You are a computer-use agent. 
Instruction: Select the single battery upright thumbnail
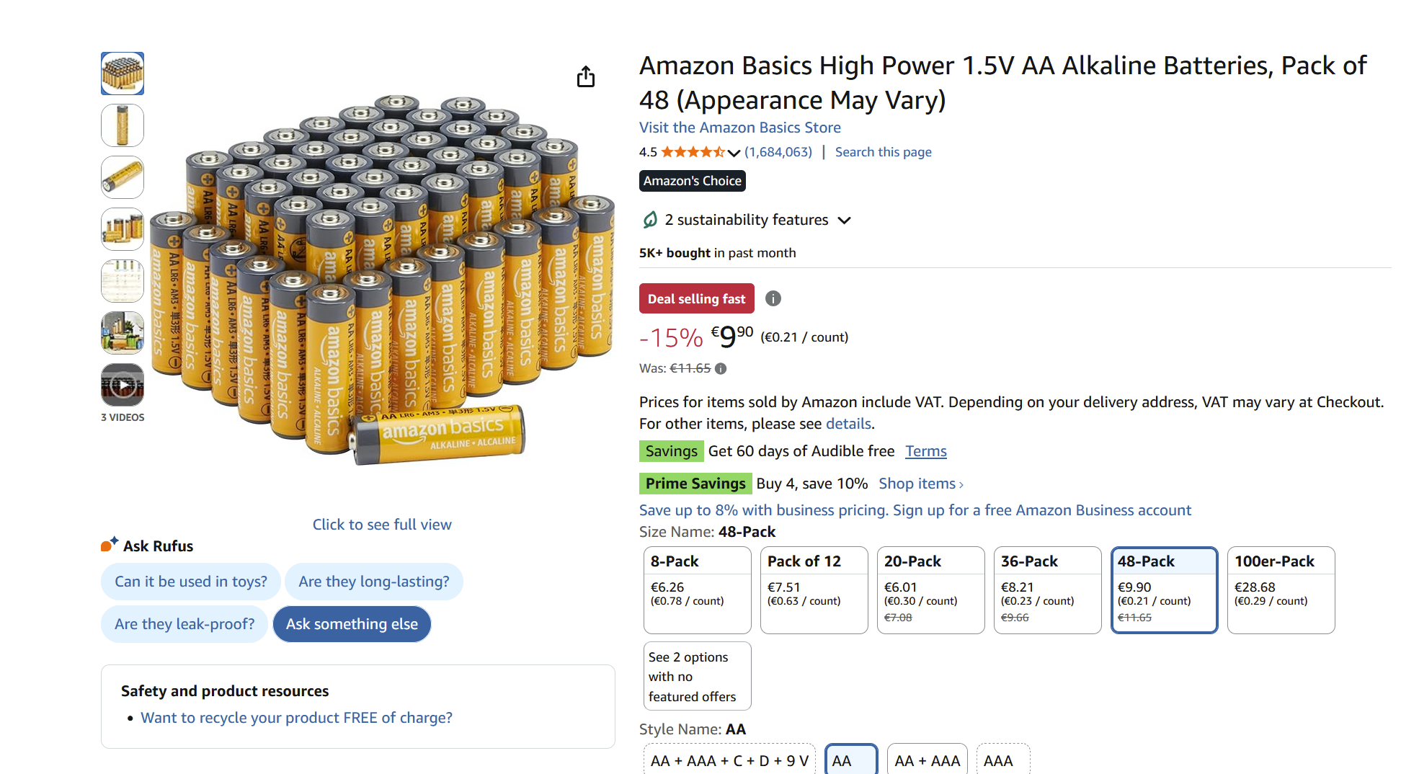(123, 125)
